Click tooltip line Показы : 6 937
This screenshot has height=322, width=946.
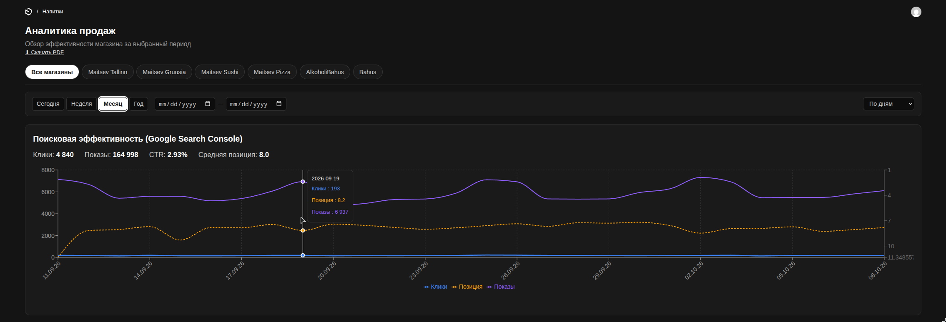(330, 212)
